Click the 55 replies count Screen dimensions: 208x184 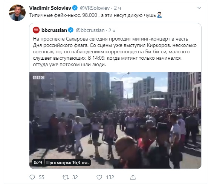click(x=41, y=177)
